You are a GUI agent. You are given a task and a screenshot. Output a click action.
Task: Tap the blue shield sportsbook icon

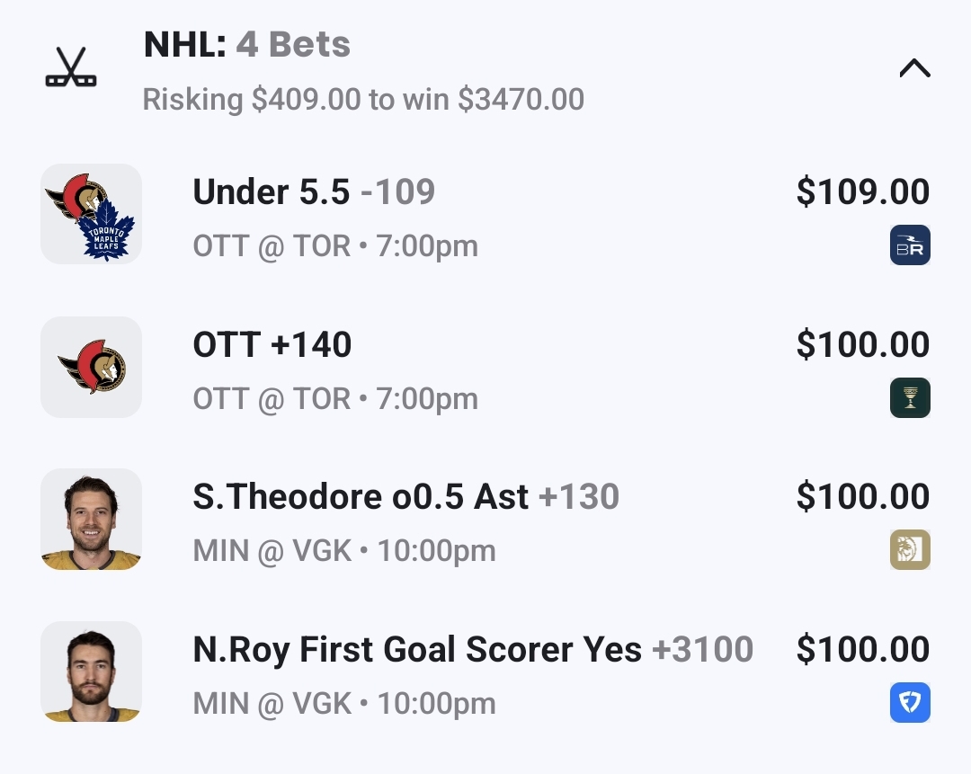pos(910,703)
